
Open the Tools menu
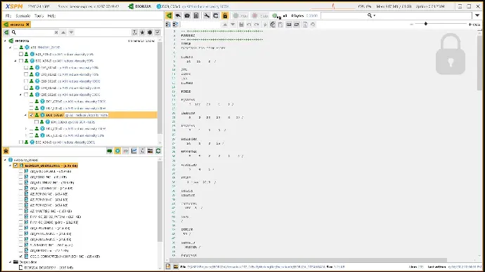coord(39,15)
